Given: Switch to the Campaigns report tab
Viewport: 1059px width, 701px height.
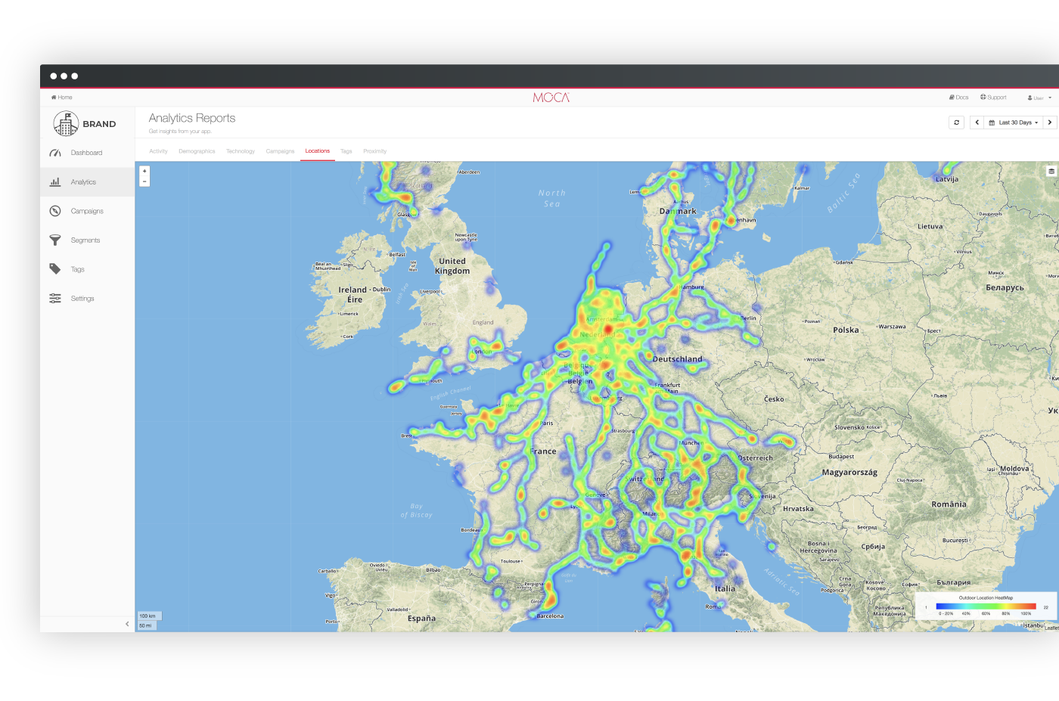Looking at the screenshot, I should click(280, 151).
